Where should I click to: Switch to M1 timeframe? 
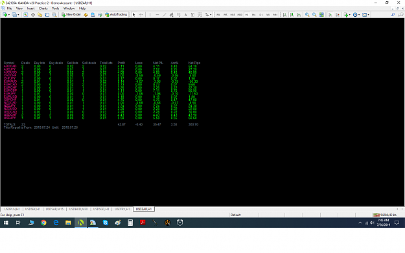click(x=218, y=15)
